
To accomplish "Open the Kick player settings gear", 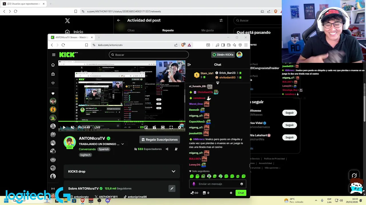I will click(x=180, y=127).
